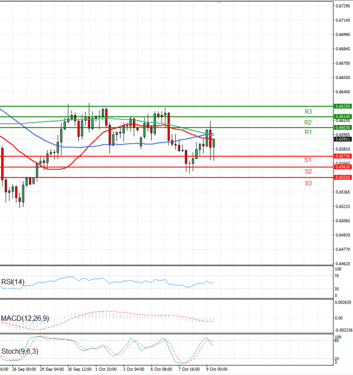Screen dimensions: 353x375
Task: Select the R3 resistance label
Action: 308,111
